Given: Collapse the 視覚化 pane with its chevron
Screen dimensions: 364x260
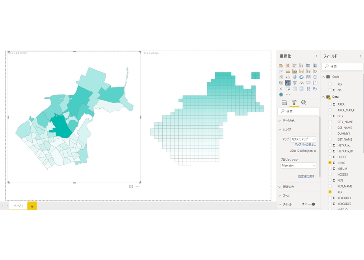Looking at the screenshot, I should [x=316, y=56].
